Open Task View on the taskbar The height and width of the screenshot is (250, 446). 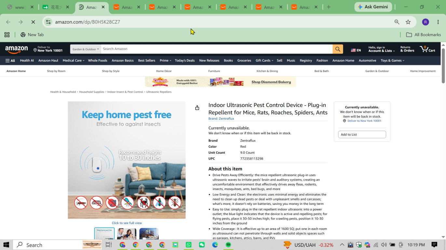[x=109, y=245]
